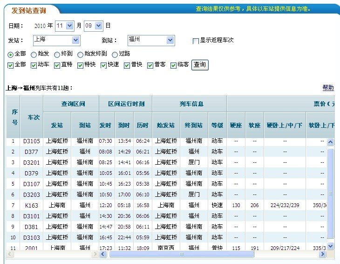The width and height of the screenshot is (340, 264).
Task: Click the 厦门 terminus in D3201 row
Action: coord(194,162)
